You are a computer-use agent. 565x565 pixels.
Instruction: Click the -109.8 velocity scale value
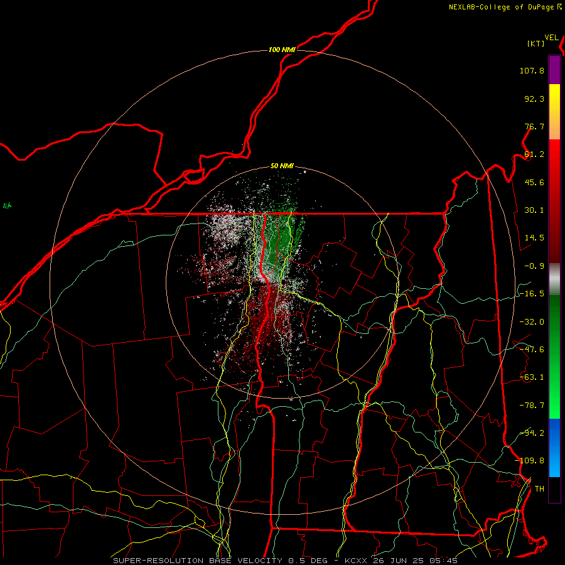tap(529, 461)
